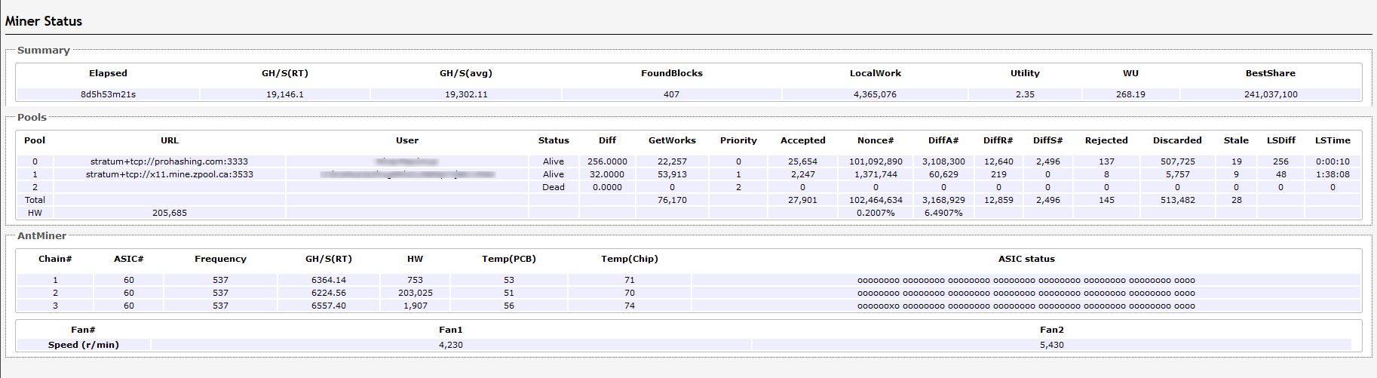Click Temp(PCB) value 51
Image resolution: width=1377 pixels, height=378 pixels.
tap(509, 293)
